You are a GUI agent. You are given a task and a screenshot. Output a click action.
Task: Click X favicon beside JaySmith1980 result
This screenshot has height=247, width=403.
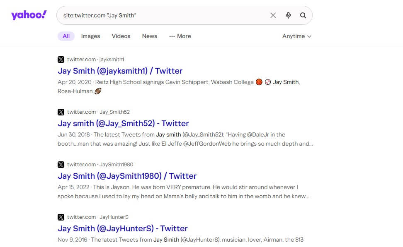(x=61, y=165)
